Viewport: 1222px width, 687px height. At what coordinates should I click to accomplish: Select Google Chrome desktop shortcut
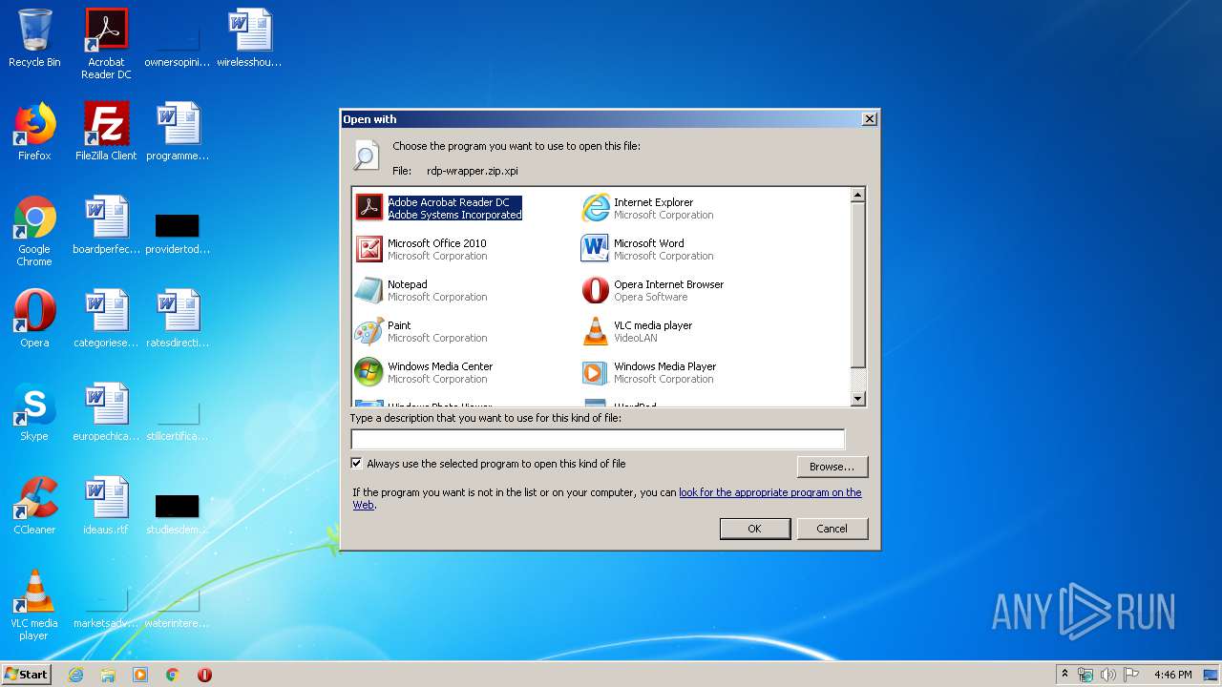(x=34, y=231)
